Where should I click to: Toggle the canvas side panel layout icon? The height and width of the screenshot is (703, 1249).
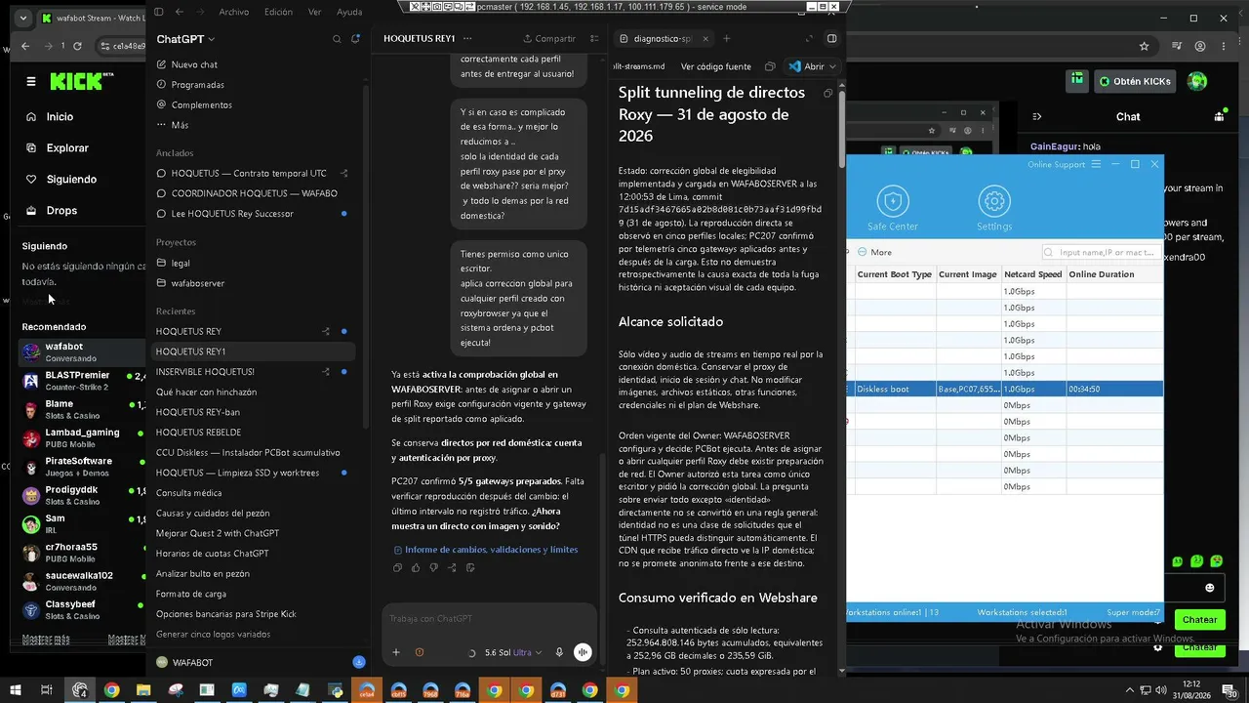tap(831, 39)
